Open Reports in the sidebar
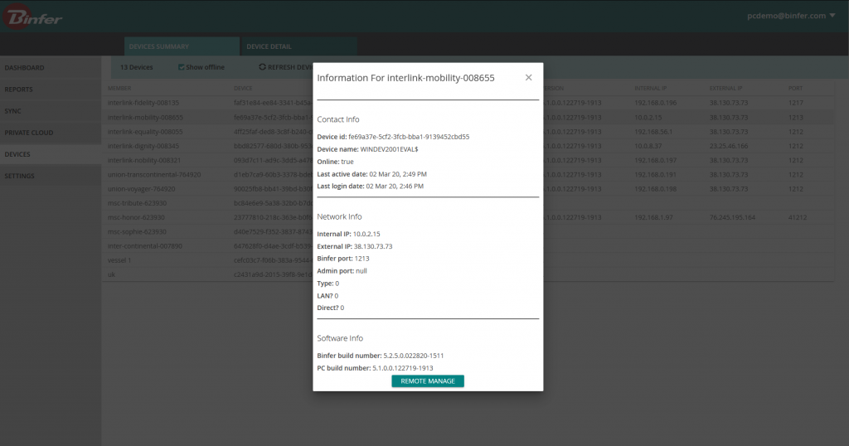This screenshot has height=446, width=849. 51,90
